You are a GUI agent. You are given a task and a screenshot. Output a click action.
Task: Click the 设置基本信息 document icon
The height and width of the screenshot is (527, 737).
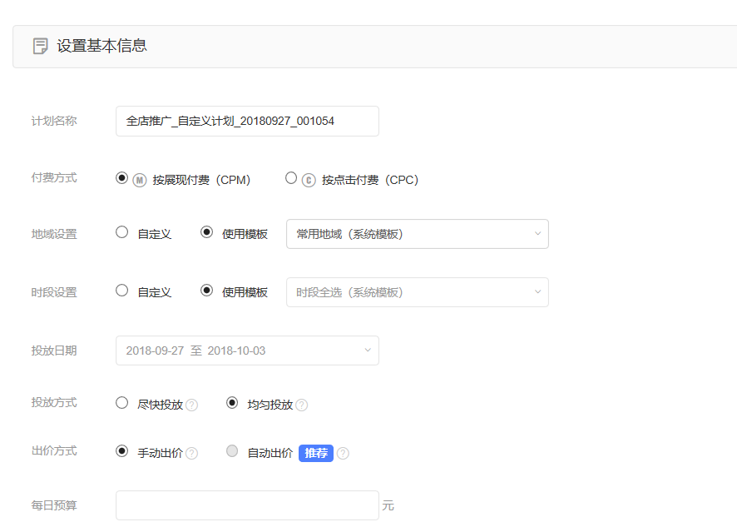point(41,46)
